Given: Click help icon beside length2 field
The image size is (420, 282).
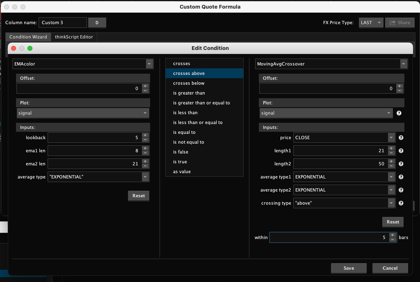Looking at the screenshot, I should pos(401,164).
